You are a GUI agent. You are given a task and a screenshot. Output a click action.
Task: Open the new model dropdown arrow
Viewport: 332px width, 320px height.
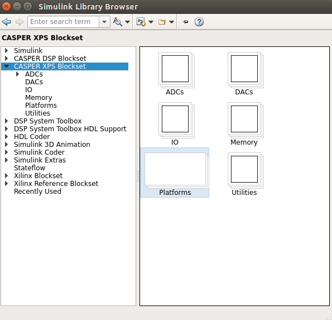[151, 22]
